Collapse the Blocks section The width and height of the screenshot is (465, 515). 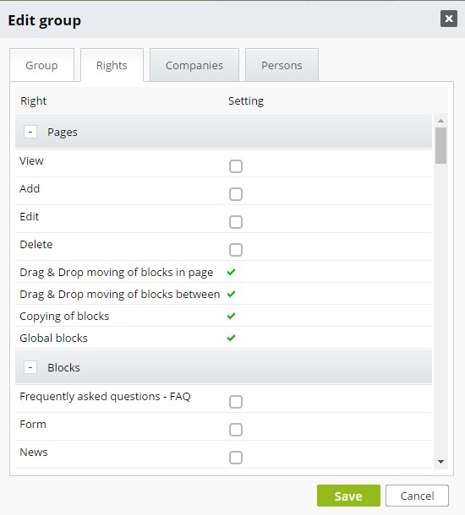[30, 367]
